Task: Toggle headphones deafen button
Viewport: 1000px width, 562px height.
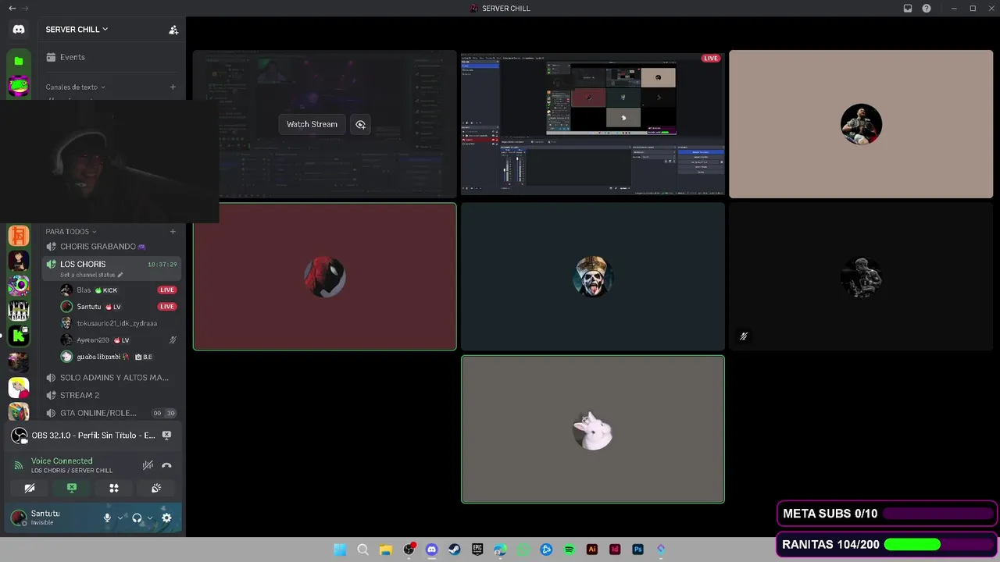Action: [137, 518]
